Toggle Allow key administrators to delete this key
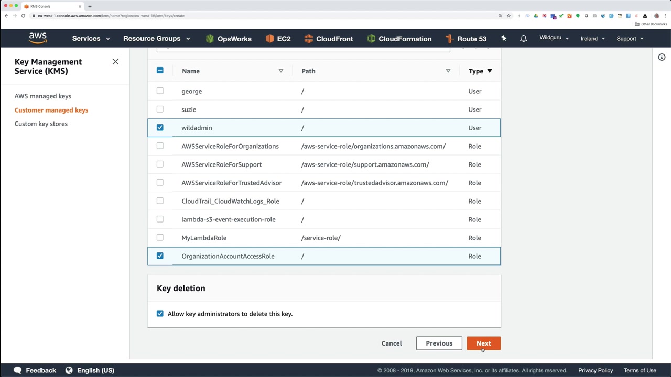The image size is (671, 377). point(160,314)
